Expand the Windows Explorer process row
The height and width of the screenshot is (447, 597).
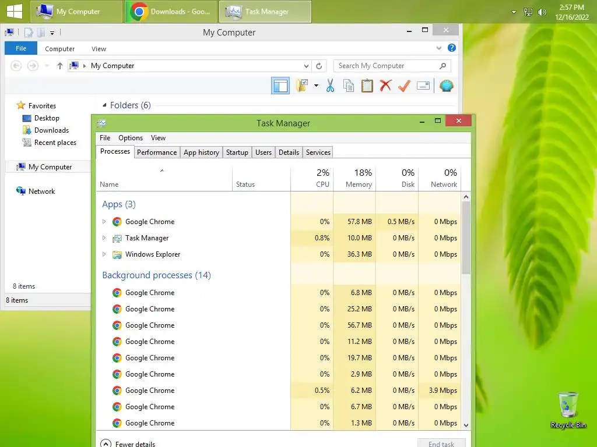pyautogui.click(x=104, y=254)
